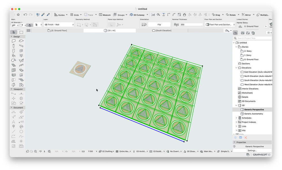282x170 pixels.
Task: Open the Project Map navigator tab
Action: tap(235, 33)
